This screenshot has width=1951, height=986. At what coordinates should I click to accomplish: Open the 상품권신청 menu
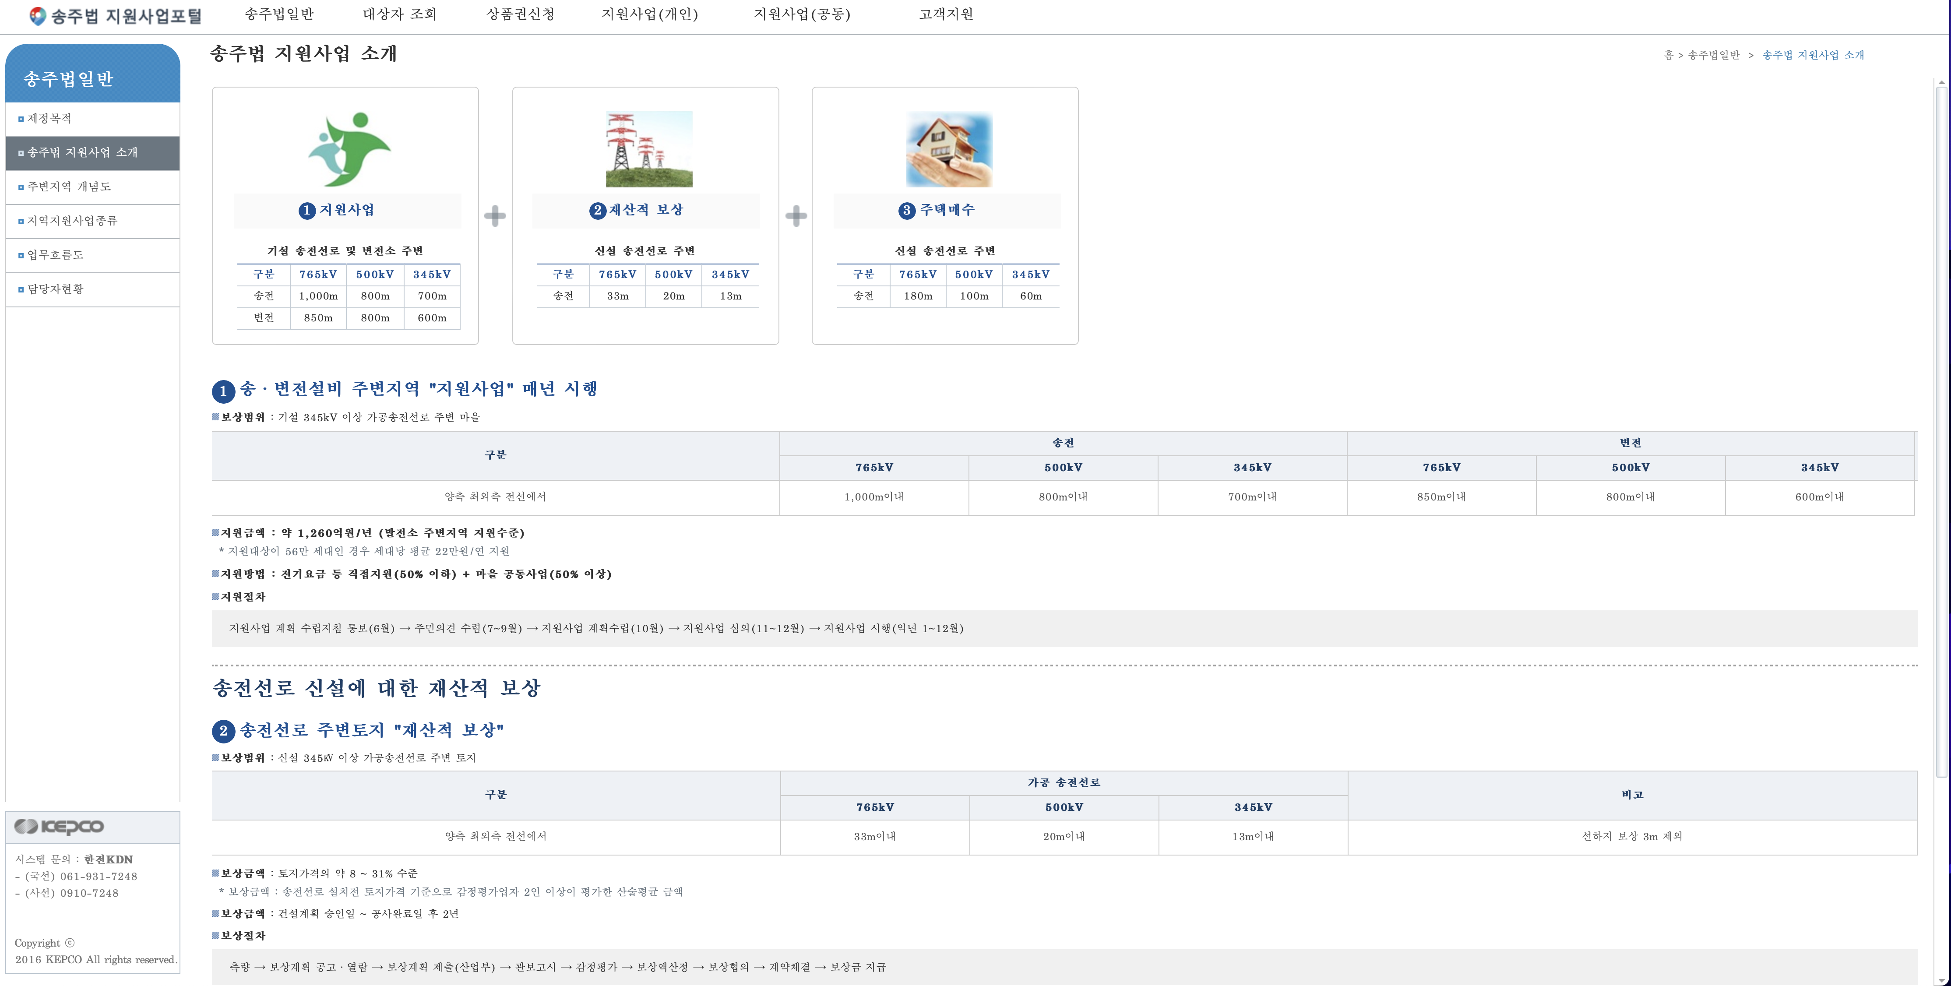pyautogui.click(x=520, y=14)
